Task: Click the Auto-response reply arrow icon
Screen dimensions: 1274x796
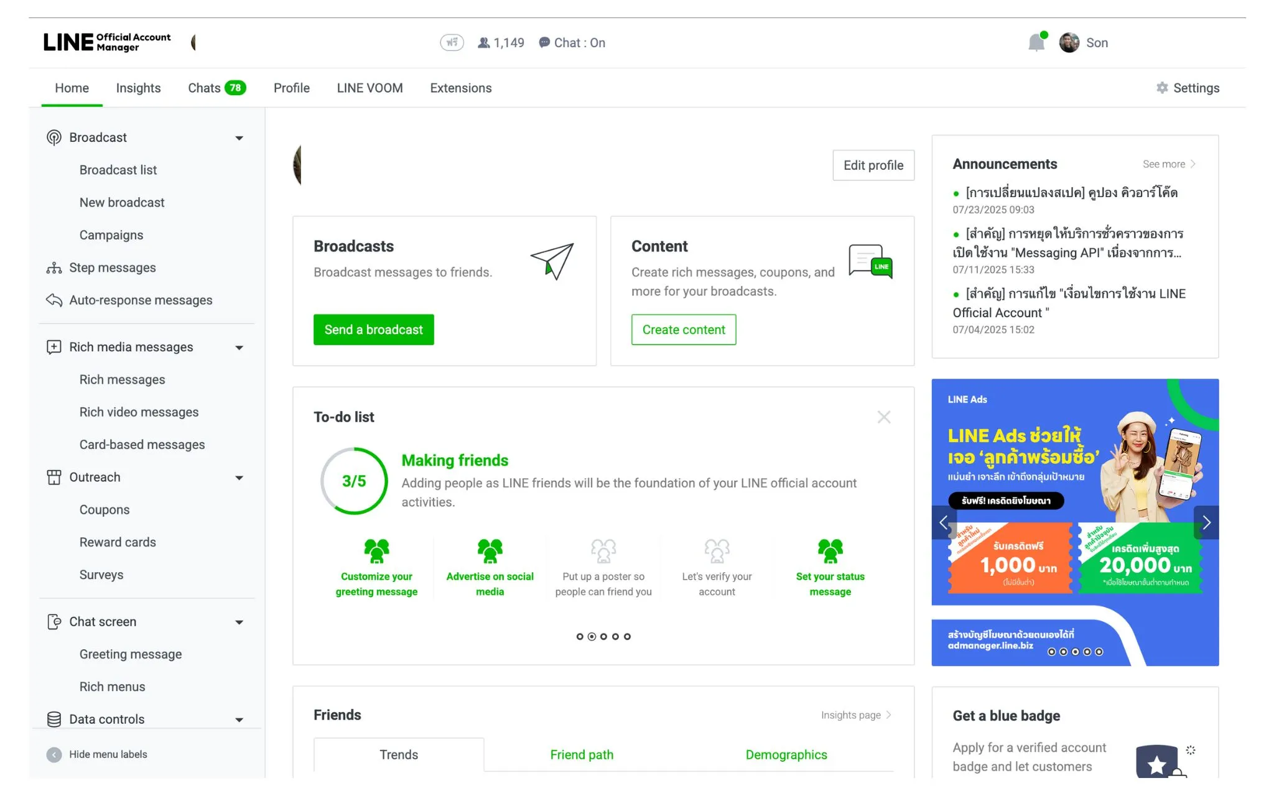Action: 54,300
